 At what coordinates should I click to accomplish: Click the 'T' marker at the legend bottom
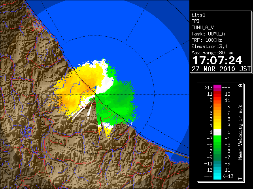coord(240,178)
